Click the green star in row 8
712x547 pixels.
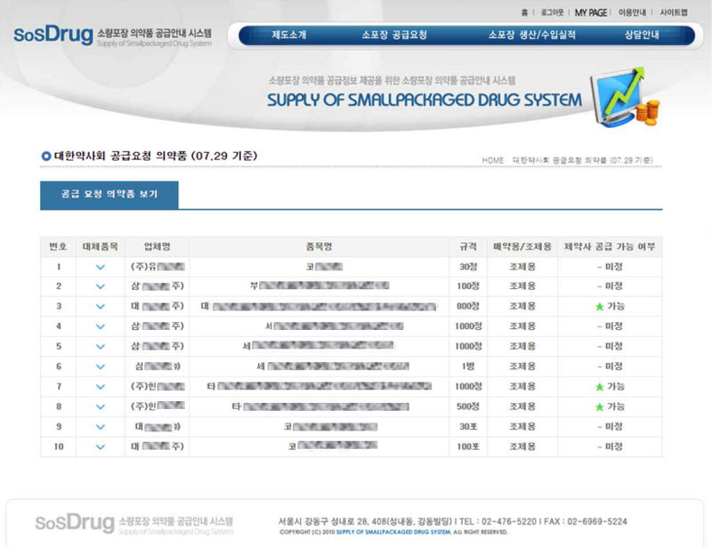tap(599, 407)
